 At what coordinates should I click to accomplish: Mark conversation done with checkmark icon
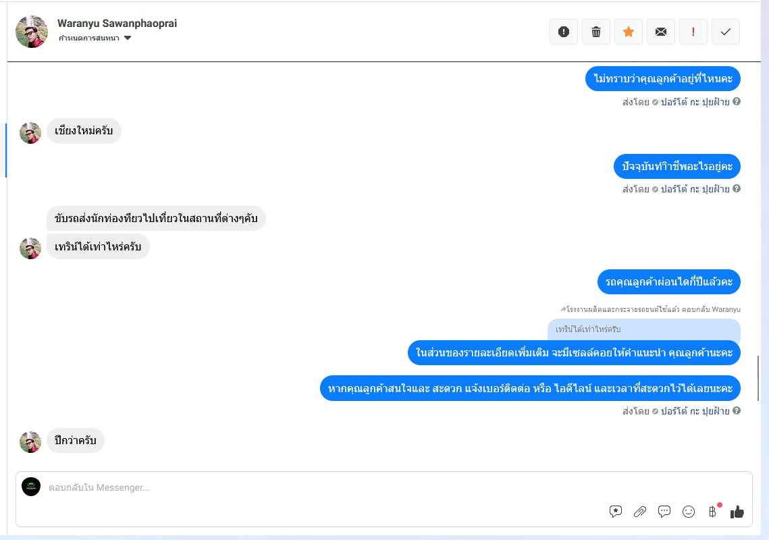725,32
